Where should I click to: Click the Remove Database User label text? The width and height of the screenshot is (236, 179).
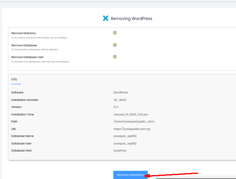click(x=27, y=57)
